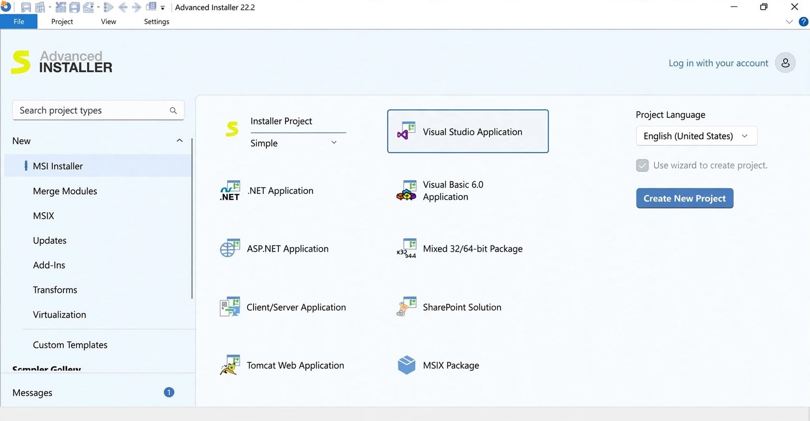Click the Run toolbar icon with arrow

click(108, 8)
